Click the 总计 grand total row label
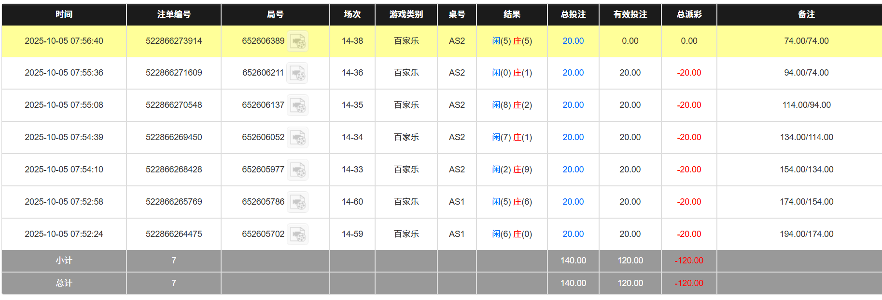882x300 pixels. [x=64, y=283]
